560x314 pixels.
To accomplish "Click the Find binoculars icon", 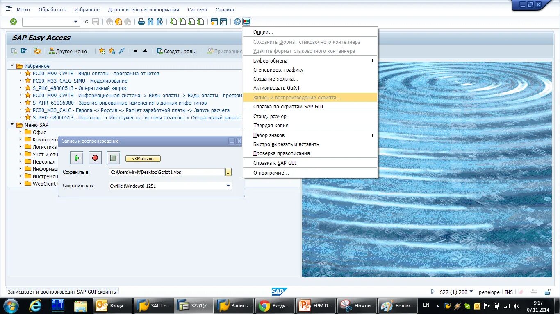I will (x=150, y=22).
